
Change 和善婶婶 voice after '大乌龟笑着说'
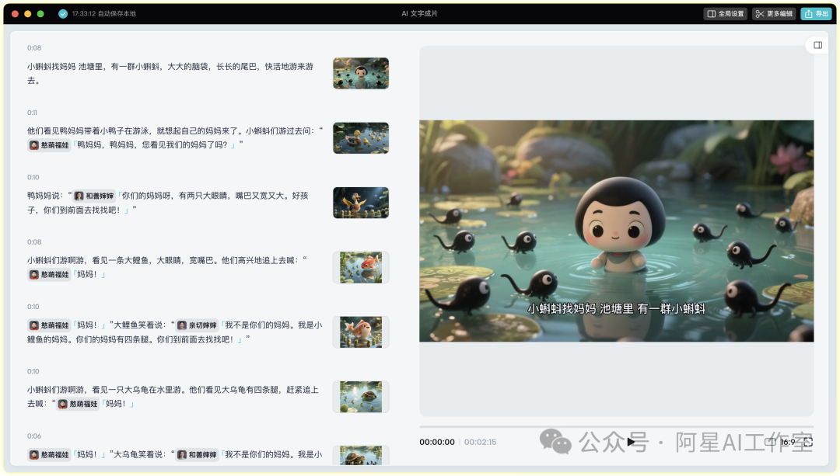(197, 454)
